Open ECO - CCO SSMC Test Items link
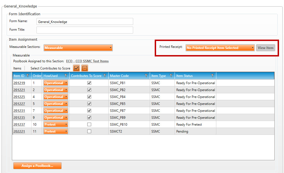284x173 pixels. tap(87, 61)
